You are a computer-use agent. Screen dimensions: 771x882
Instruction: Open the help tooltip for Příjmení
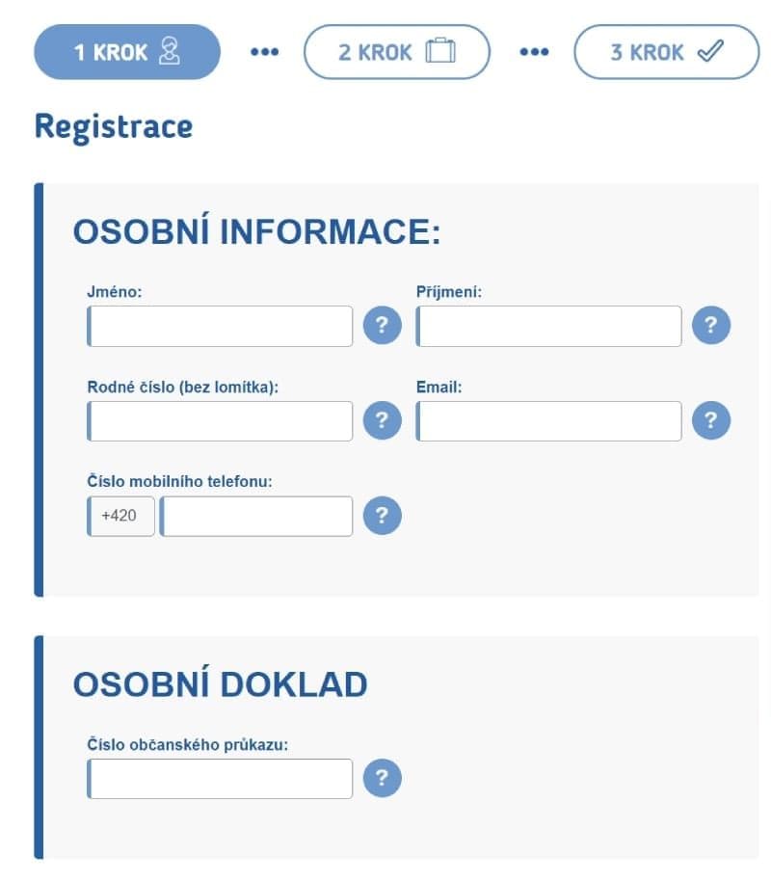tap(711, 325)
